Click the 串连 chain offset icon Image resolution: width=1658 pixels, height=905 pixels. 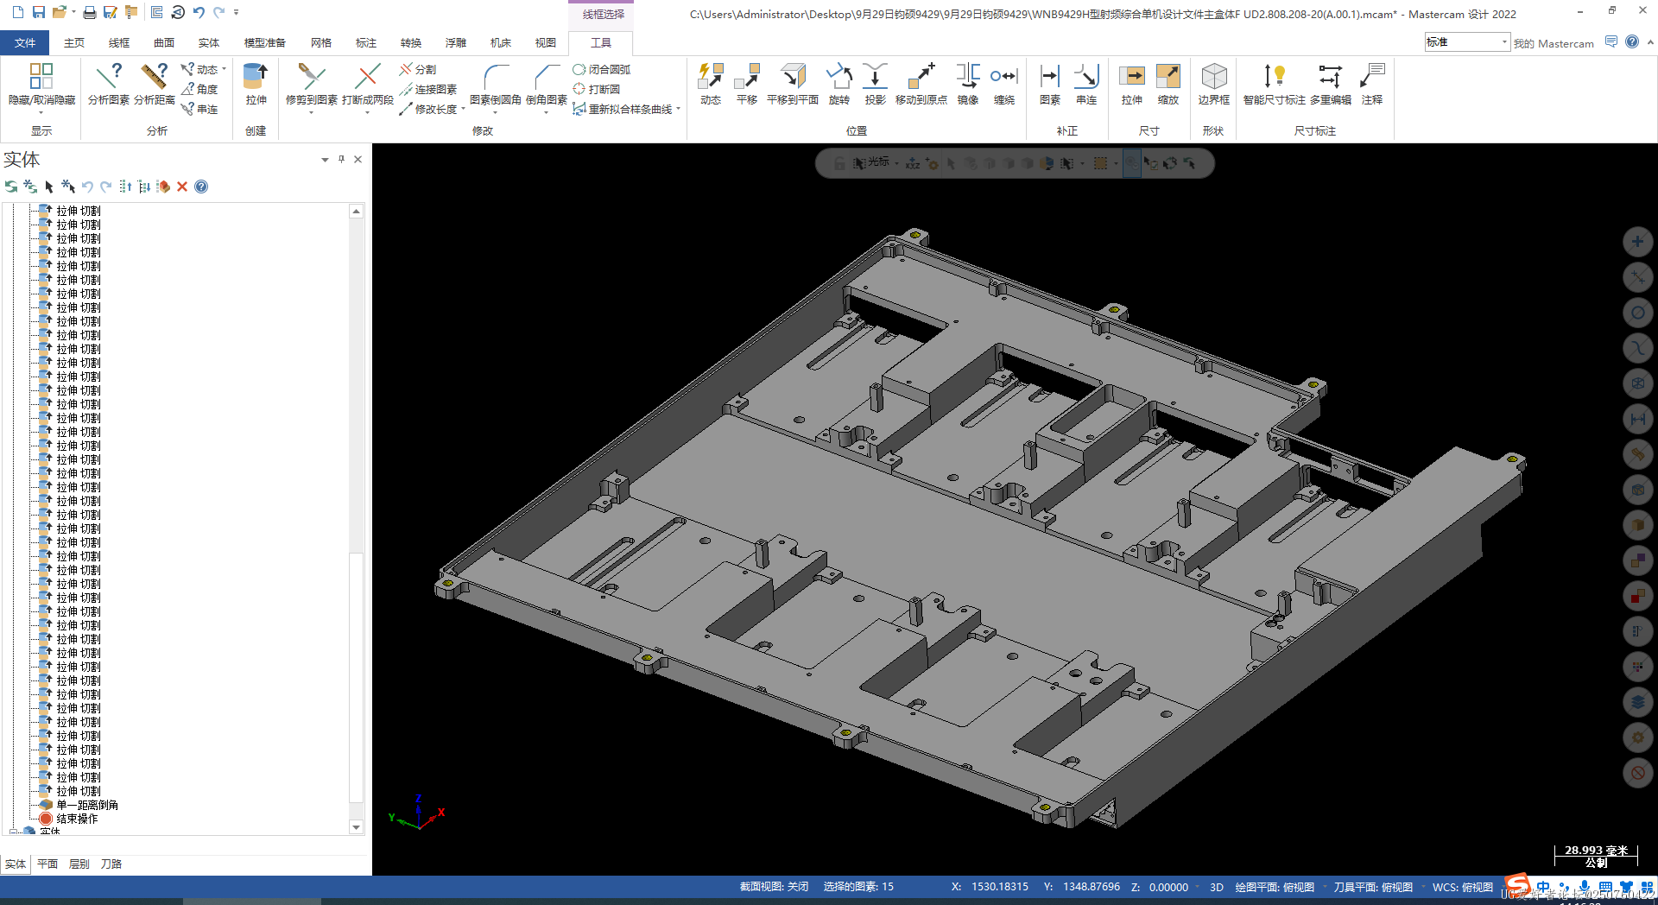pos(1085,84)
